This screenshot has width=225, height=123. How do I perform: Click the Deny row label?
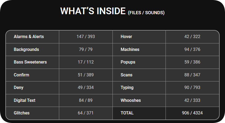pyautogui.click(x=18, y=88)
